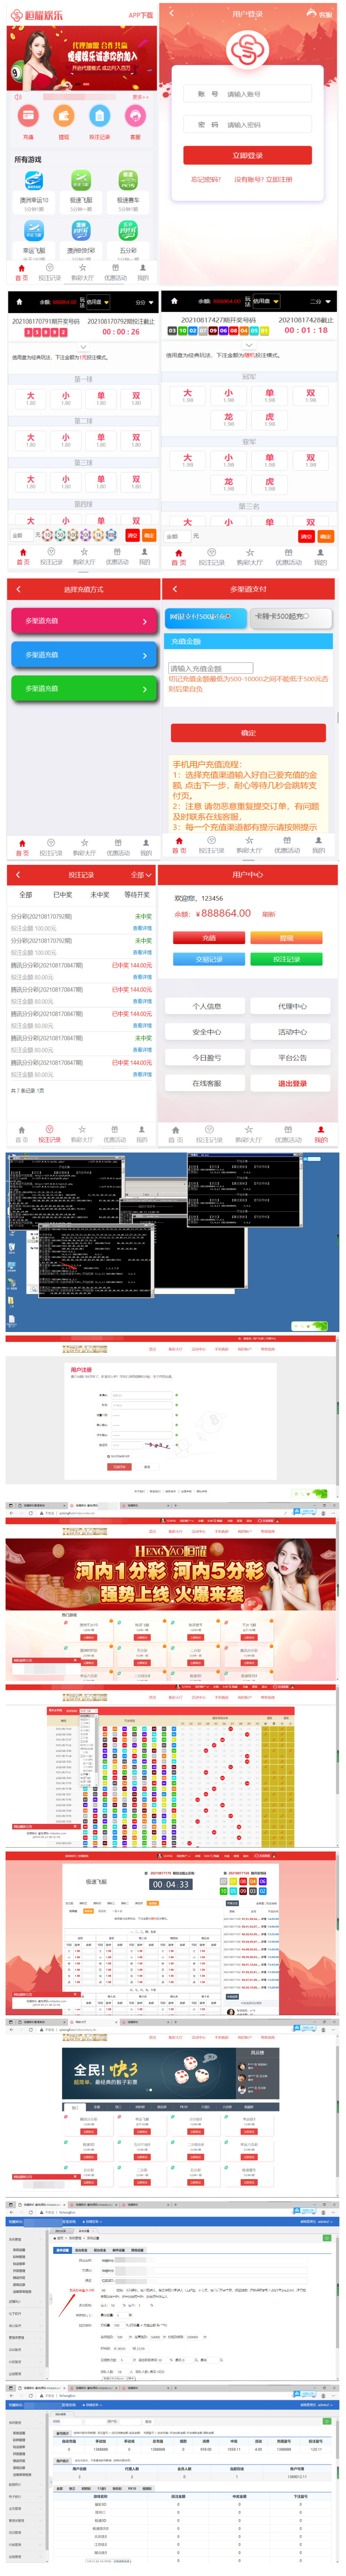Open 全部 filter dropdown in 投注记录 header
The height and width of the screenshot is (2576, 346).
point(140,875)
